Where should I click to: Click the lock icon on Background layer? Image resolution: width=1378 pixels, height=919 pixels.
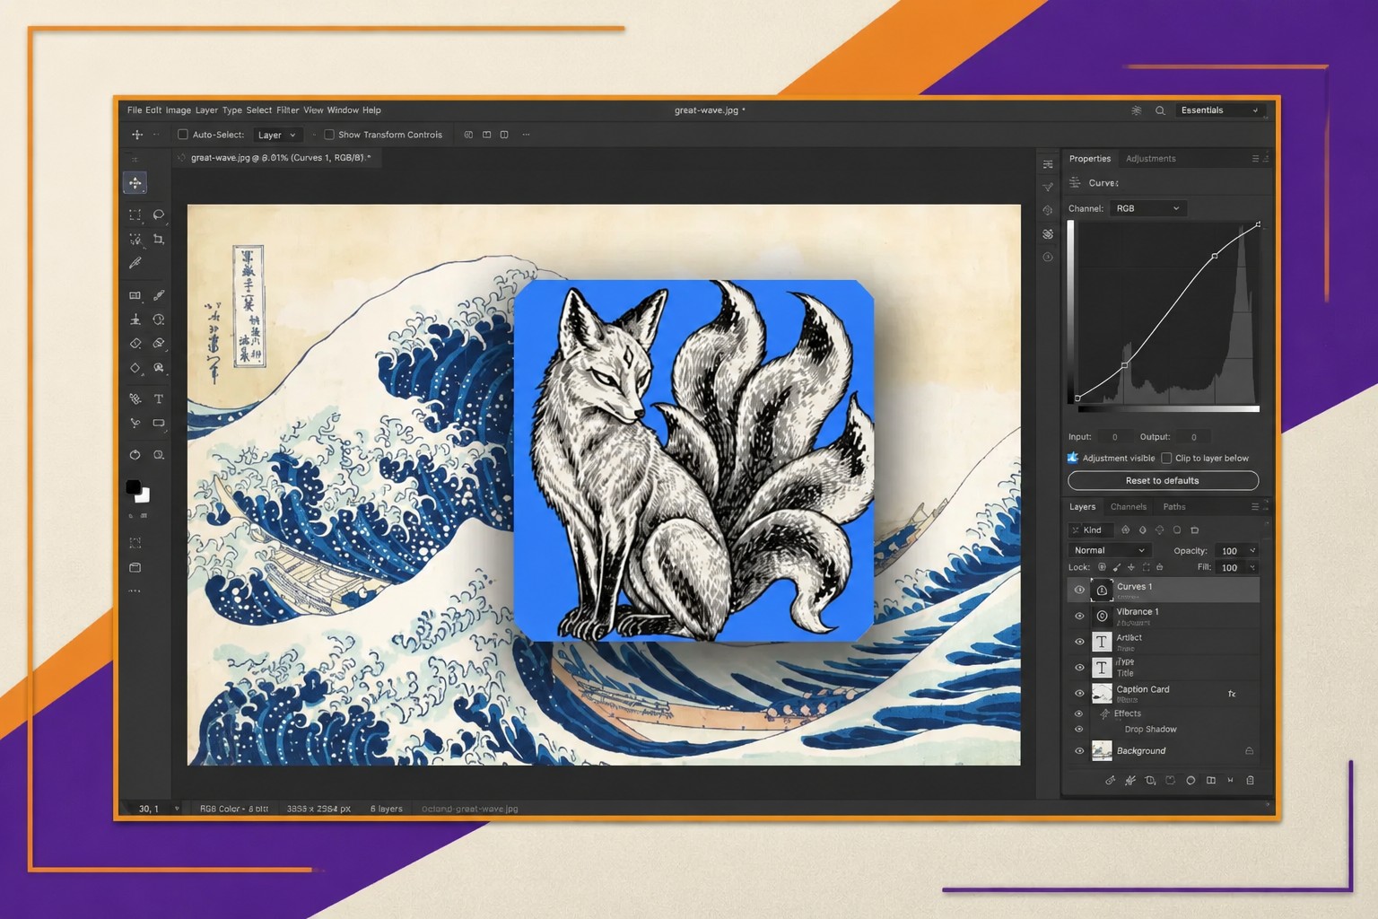[x=1249, y=751]
